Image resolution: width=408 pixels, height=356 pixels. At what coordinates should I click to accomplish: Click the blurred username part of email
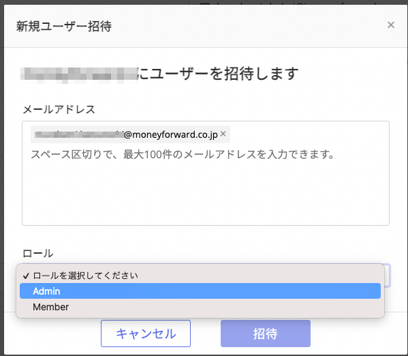(80, 134)
